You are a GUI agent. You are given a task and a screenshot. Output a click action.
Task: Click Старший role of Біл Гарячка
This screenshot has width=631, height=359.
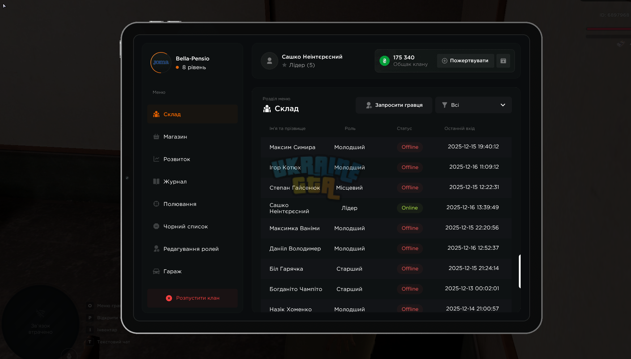click(350, 269)
